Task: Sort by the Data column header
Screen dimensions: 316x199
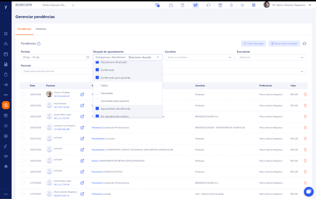Action: [x=33, y=86]
